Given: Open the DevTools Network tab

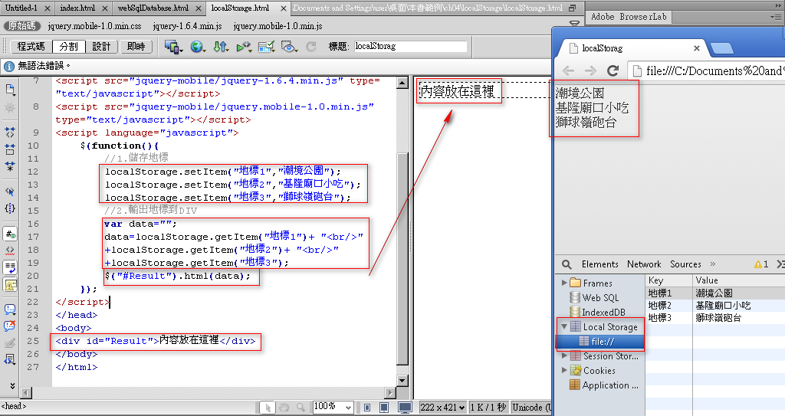Looking at the screenshot, I should [644, 264].
